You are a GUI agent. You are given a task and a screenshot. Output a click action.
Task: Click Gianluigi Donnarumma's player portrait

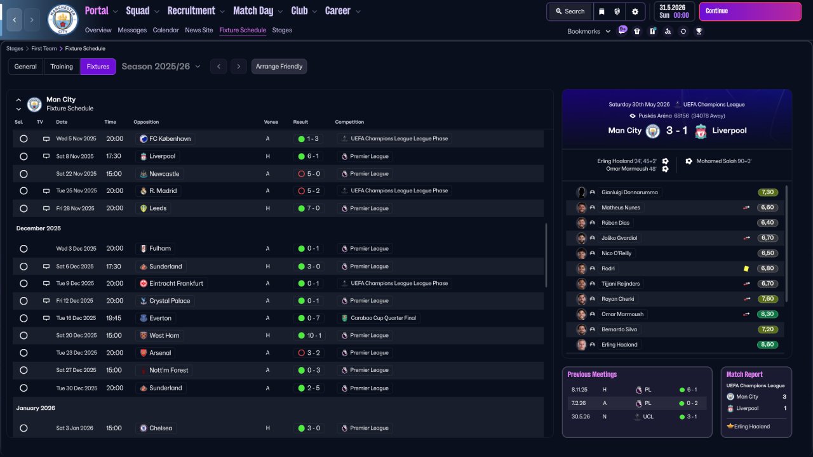click(x=581, y=192)
